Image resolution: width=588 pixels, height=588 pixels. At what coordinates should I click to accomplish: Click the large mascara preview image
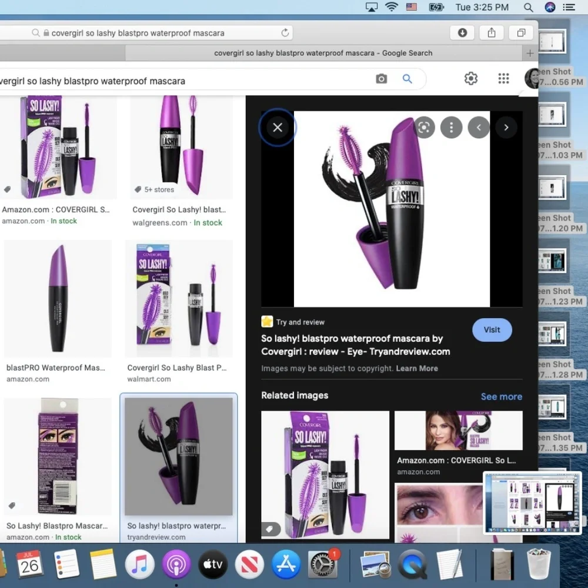pyautogui.click(x=392, y=209)
